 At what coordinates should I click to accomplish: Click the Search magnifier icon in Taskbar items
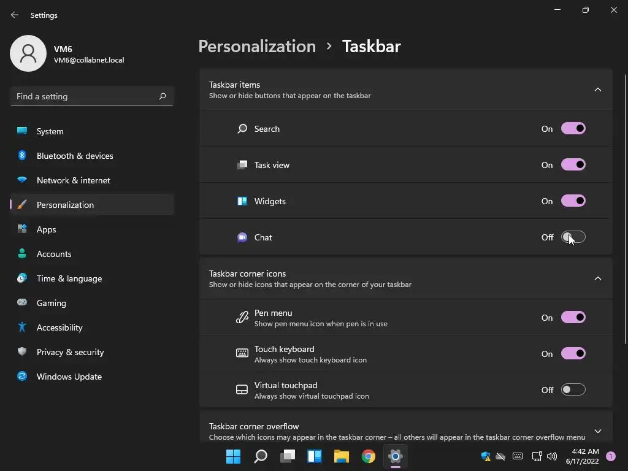point(242,129)
